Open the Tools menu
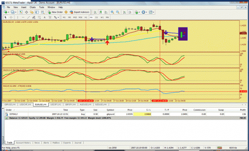 41,7
